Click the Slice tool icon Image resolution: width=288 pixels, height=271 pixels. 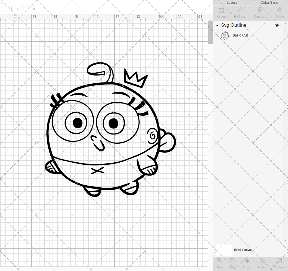pyautogui.click(x=219, y=261)
